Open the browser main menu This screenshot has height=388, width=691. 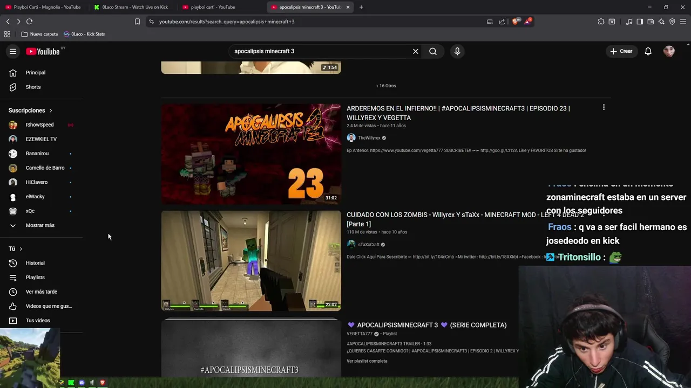pyautogui.click(x=683, y=22)
